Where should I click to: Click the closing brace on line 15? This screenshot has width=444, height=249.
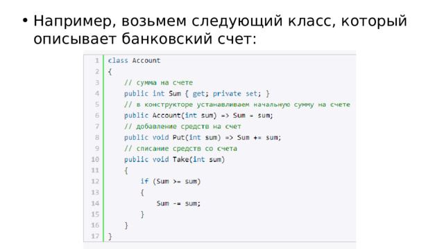pyautogui.click(x=142, y=214)
